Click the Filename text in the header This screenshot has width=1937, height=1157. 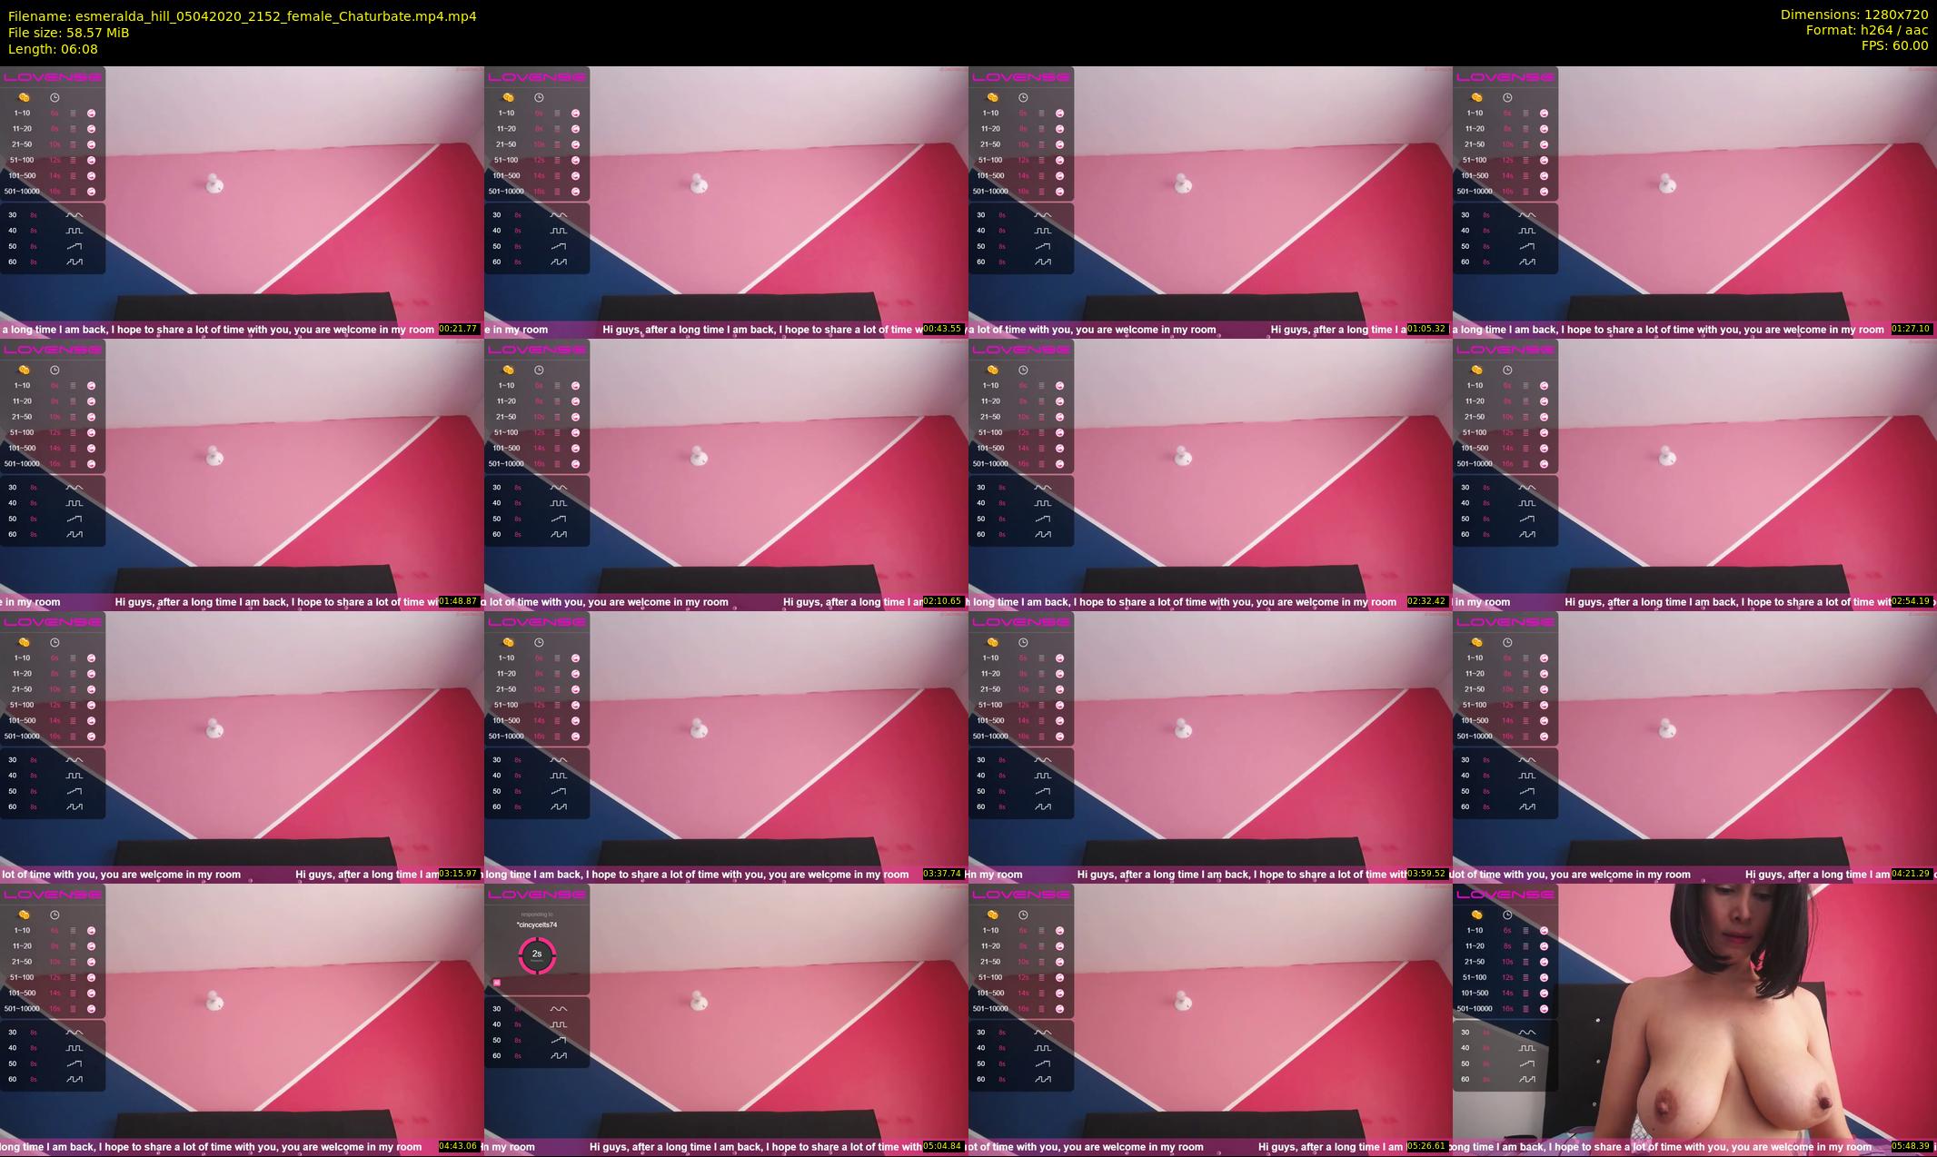(242, 16)
